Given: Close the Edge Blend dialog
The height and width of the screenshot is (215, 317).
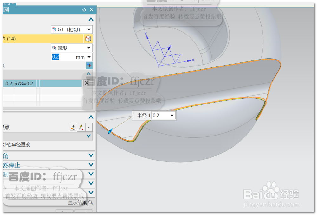Looking at the screenshot, I should tap(92, 10).
